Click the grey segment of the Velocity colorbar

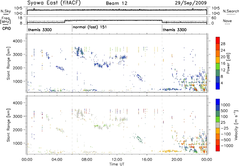[218, 125]
